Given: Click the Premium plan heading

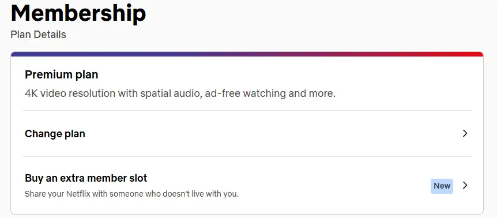Looking at the screenshot, I should (62, 75).
